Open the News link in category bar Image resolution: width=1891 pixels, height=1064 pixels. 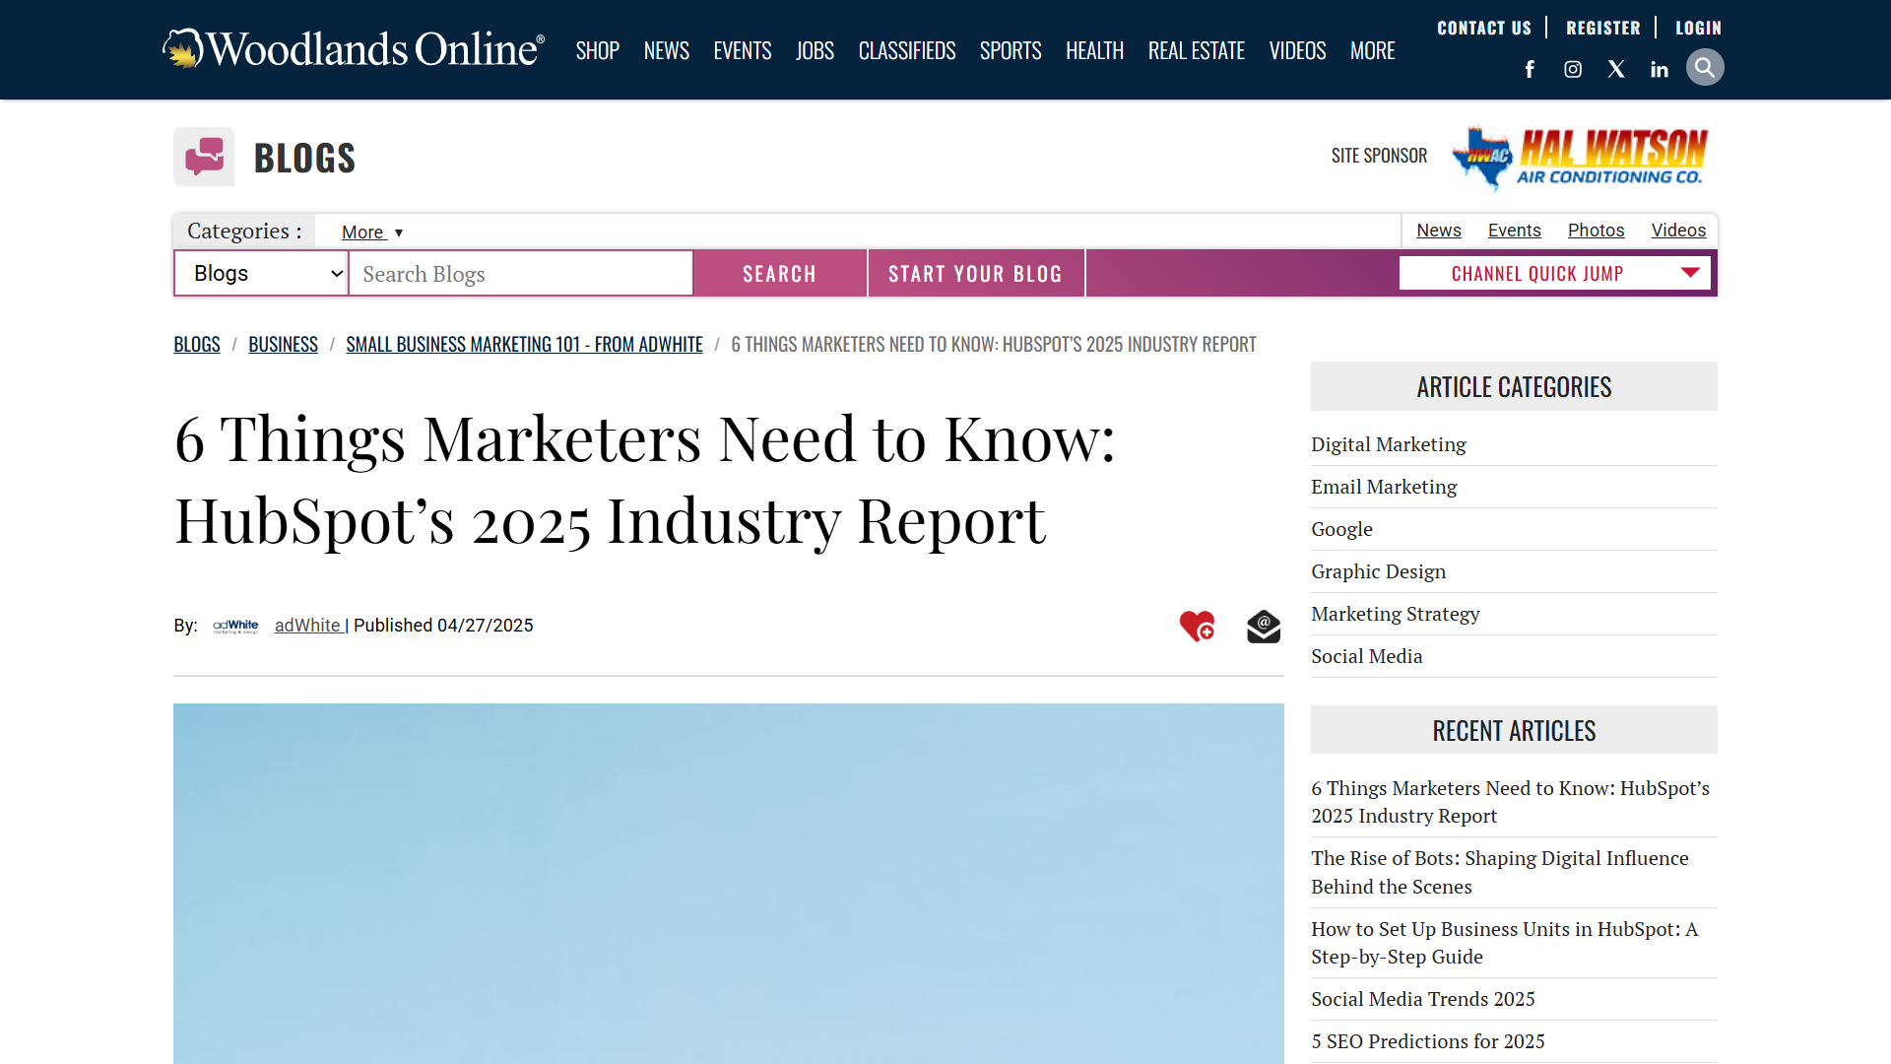(x=1439, y=230)
